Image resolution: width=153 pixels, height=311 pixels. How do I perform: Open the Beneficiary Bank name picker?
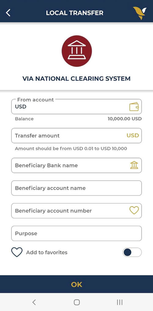(76, 165)
